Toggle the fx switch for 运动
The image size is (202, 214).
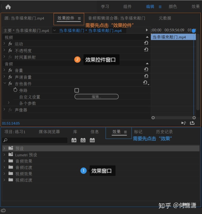tap(10, 44)
